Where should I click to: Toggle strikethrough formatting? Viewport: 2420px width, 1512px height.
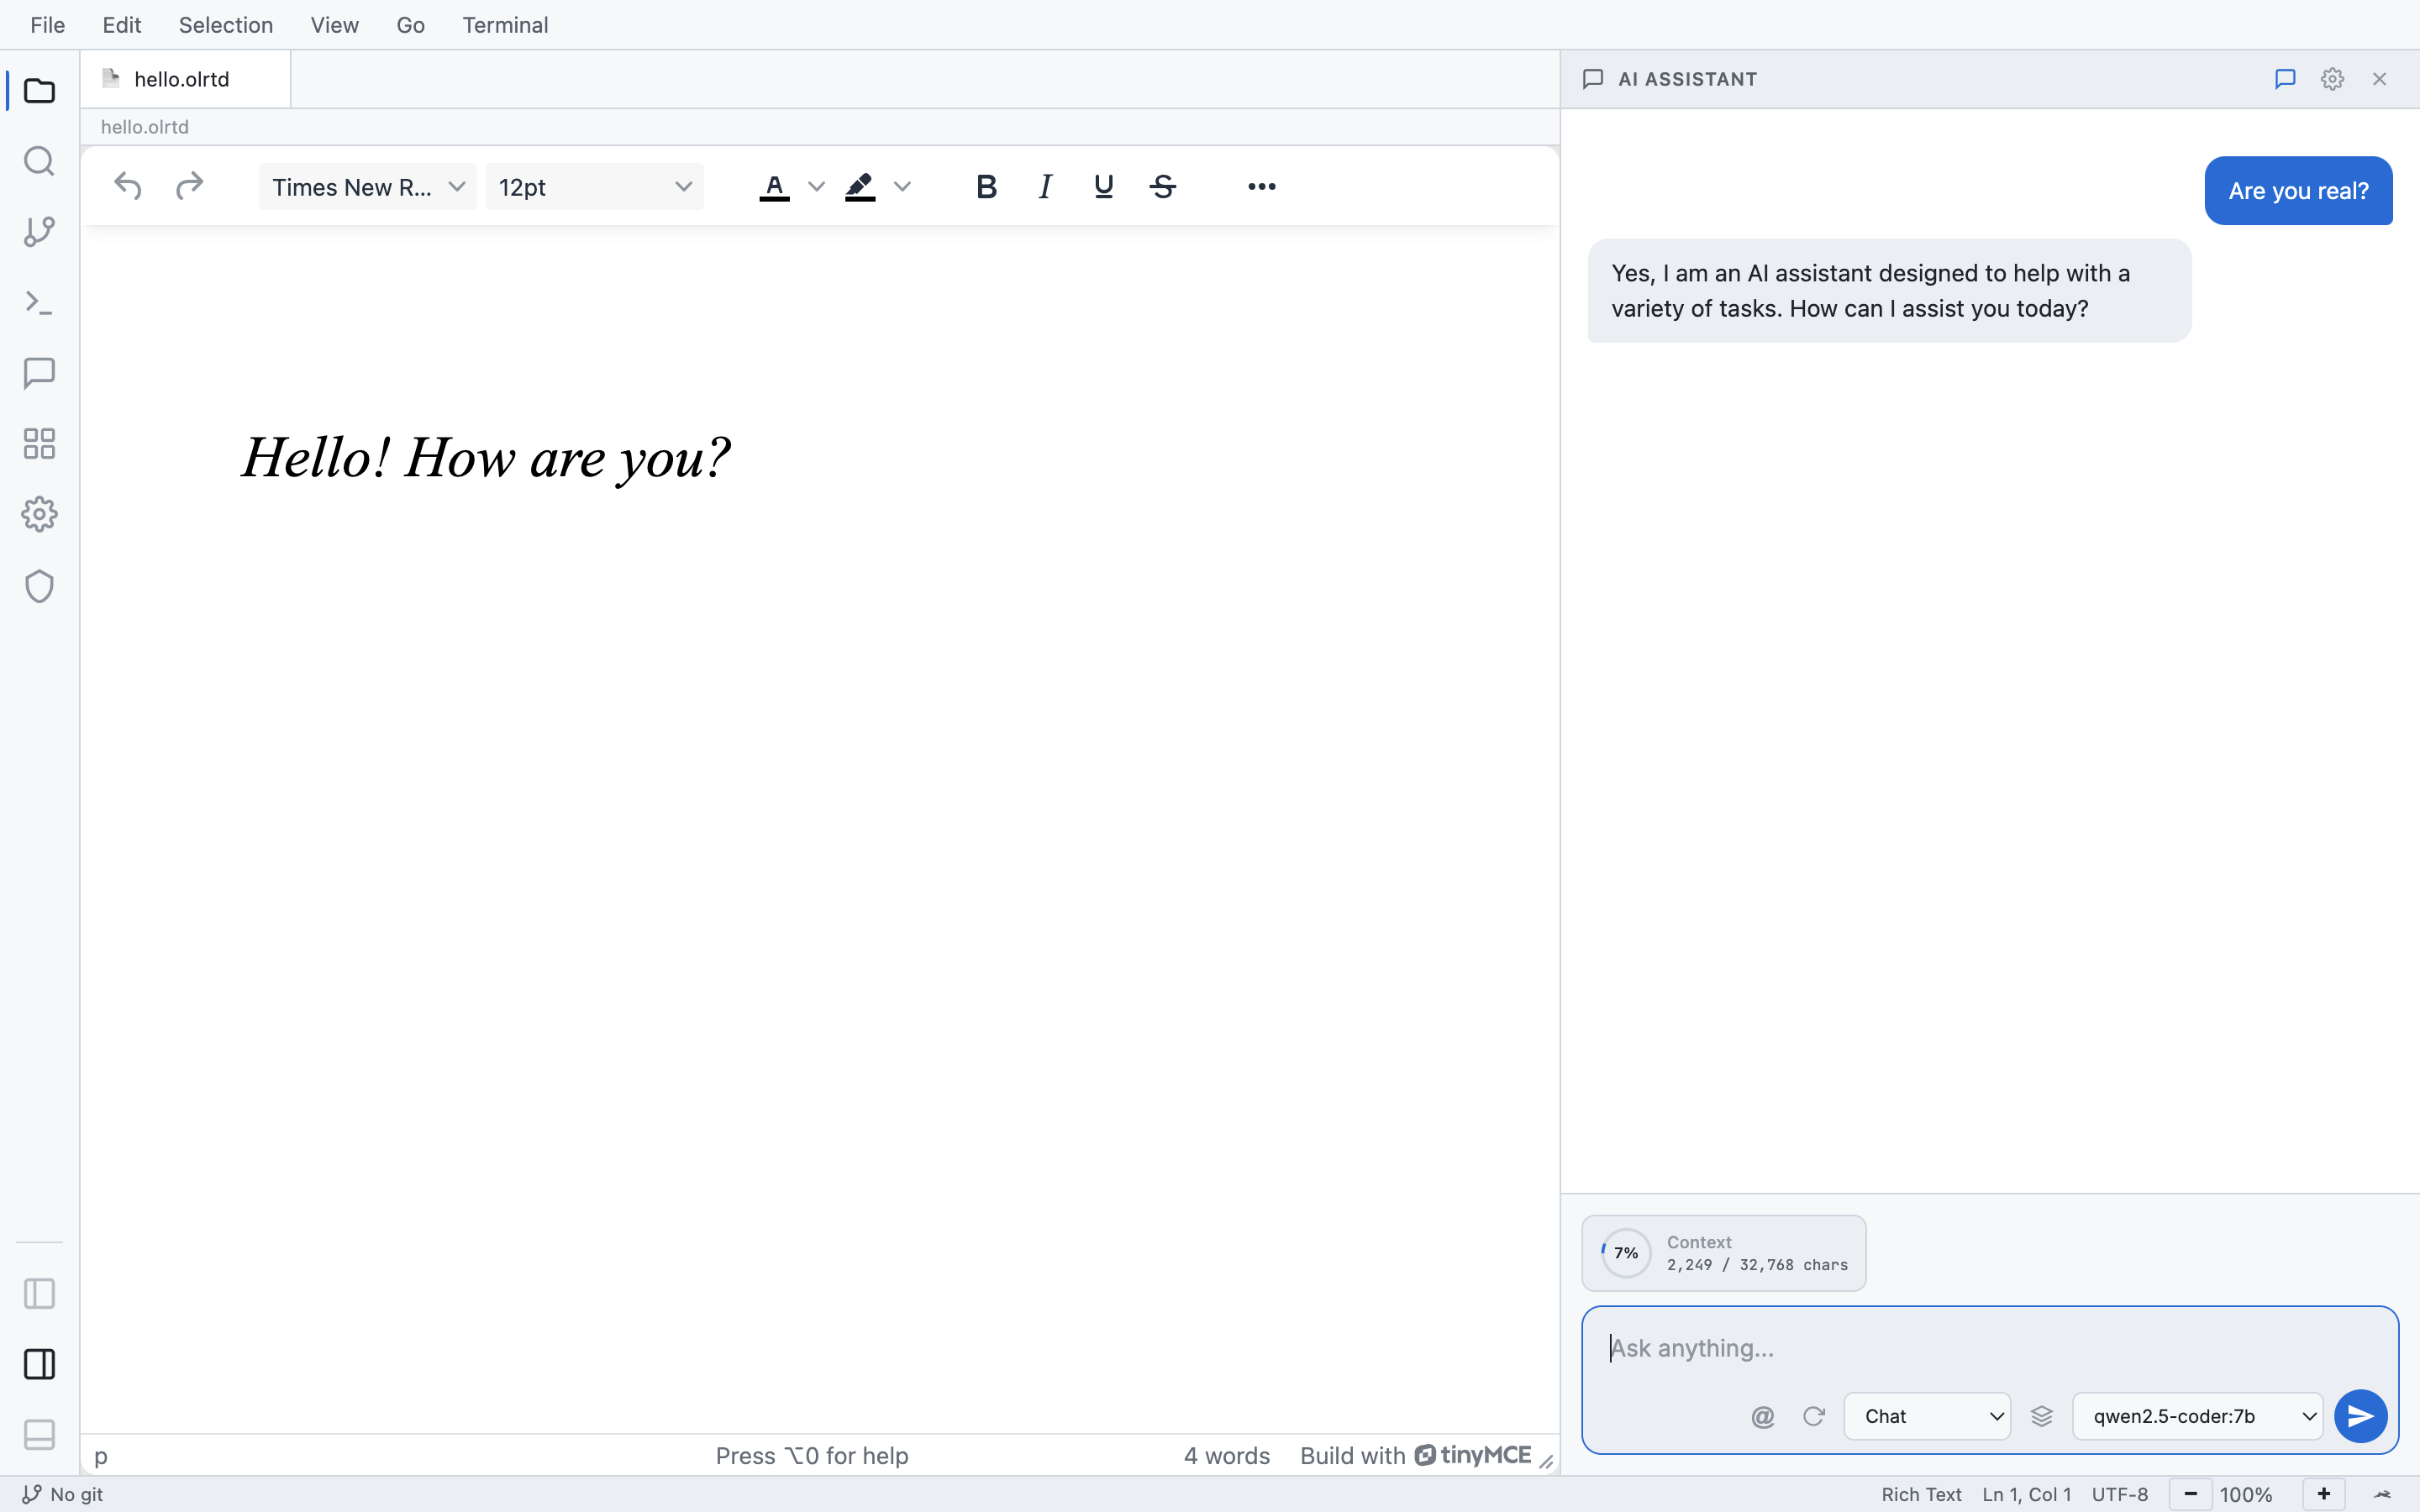point(1162,186)
